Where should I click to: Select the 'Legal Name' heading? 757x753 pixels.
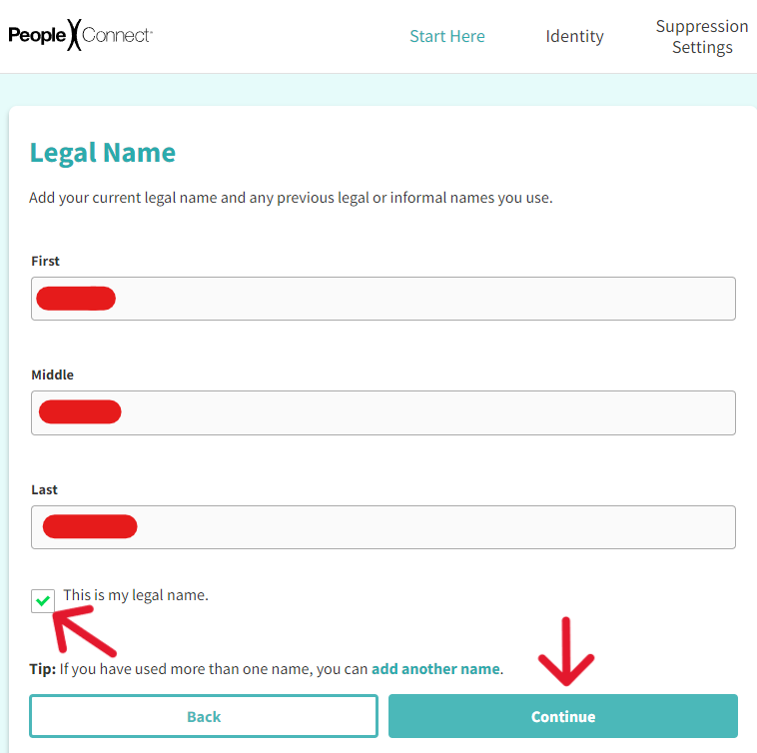(102, 153)
